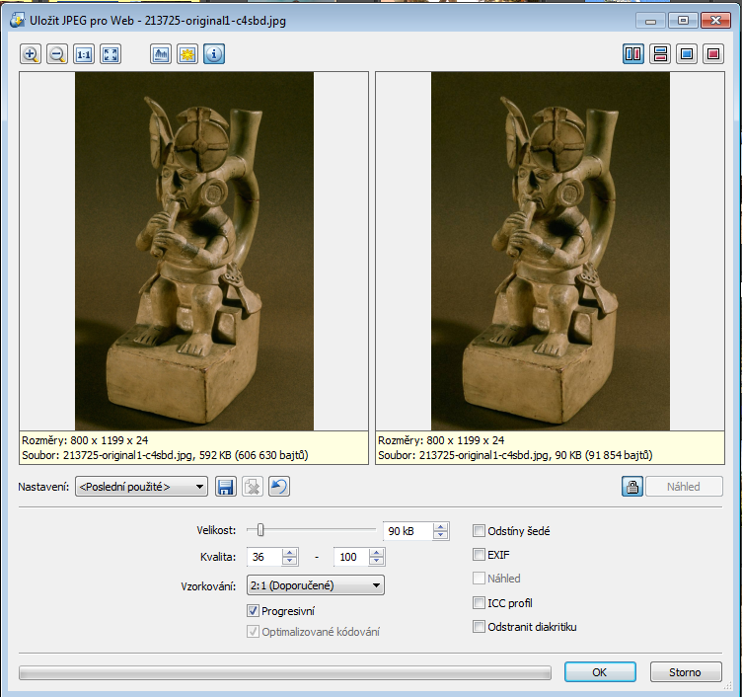The image size is (742, 697).
Task: Click the application icon in title bar
Action: pyautogui.click(x=18, y=21)
